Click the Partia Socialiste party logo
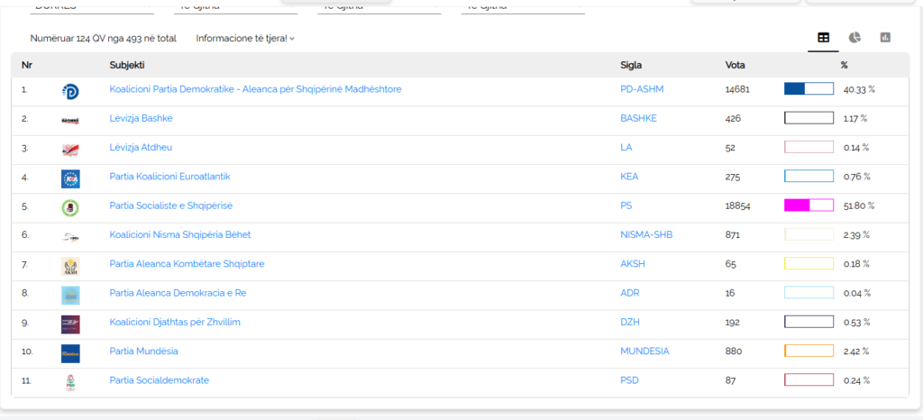 [70, 207]
